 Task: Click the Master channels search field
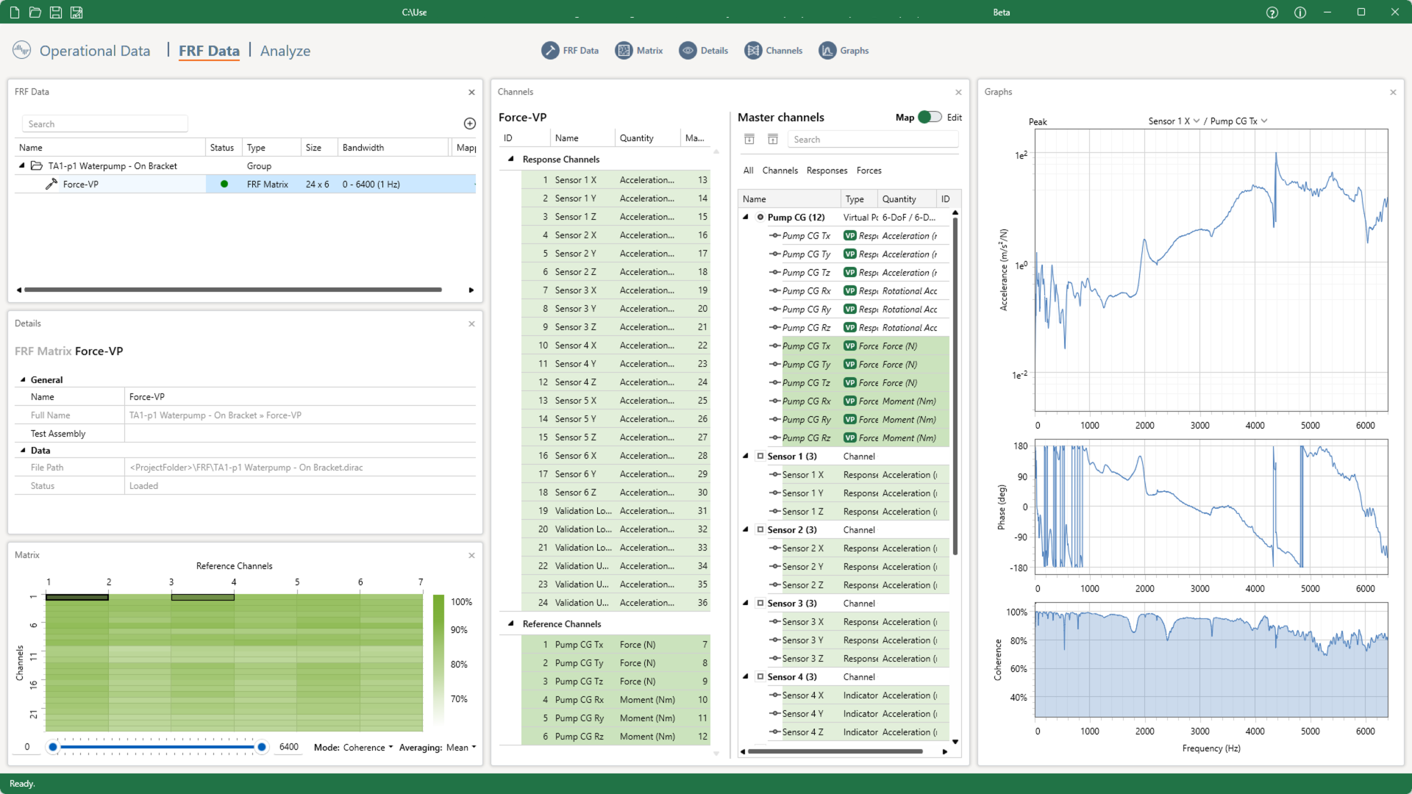(872, 140)
